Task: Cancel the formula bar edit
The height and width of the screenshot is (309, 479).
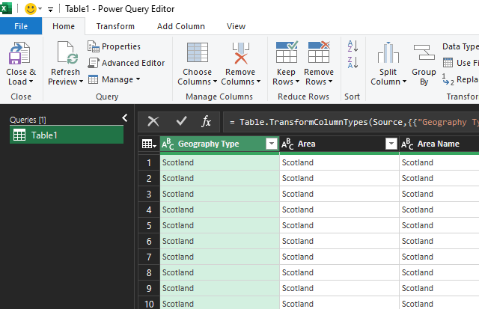Action: [153, 121]
